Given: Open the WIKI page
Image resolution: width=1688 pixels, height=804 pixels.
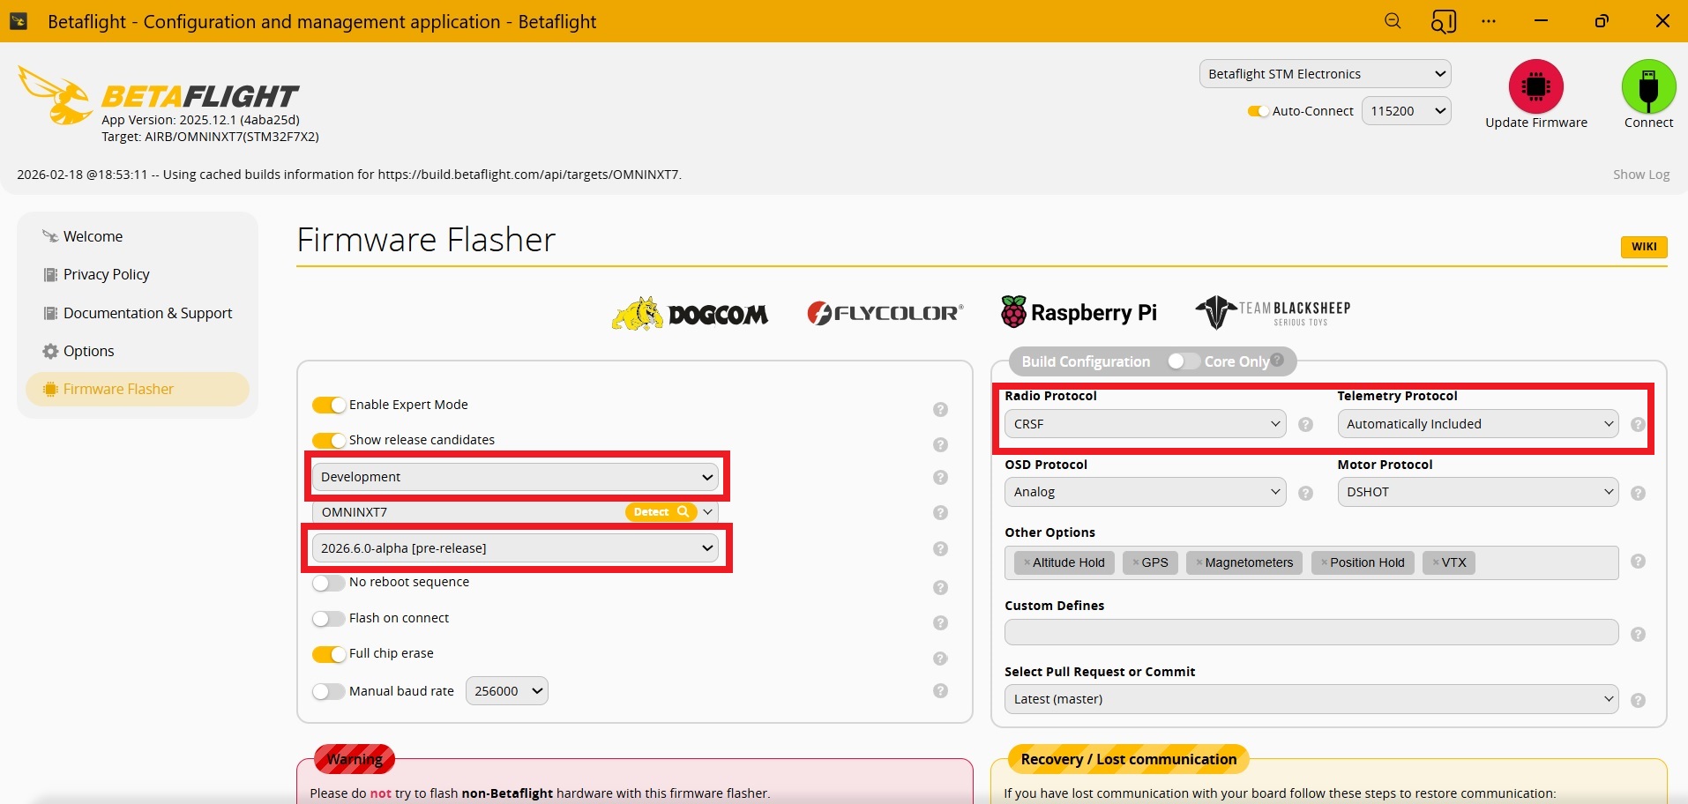Looking at the screenshot, I should pyautogui.click(x=1643, y=247).
